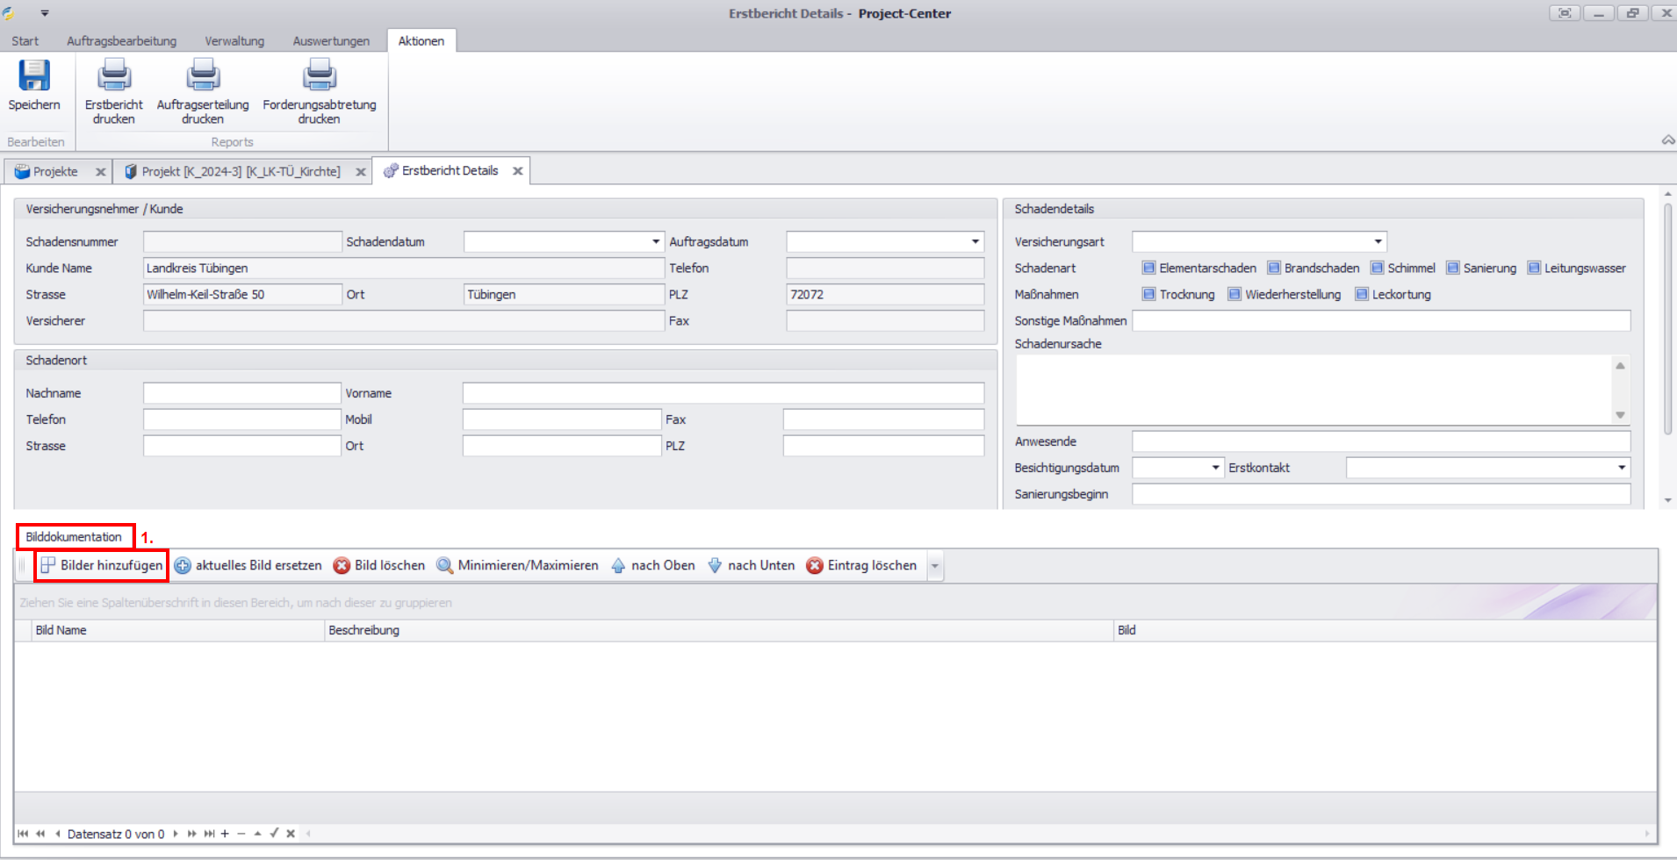Open the Erstkontakt dropdown
Viewport: 1677px width, 860px height.
(1621, 468)
